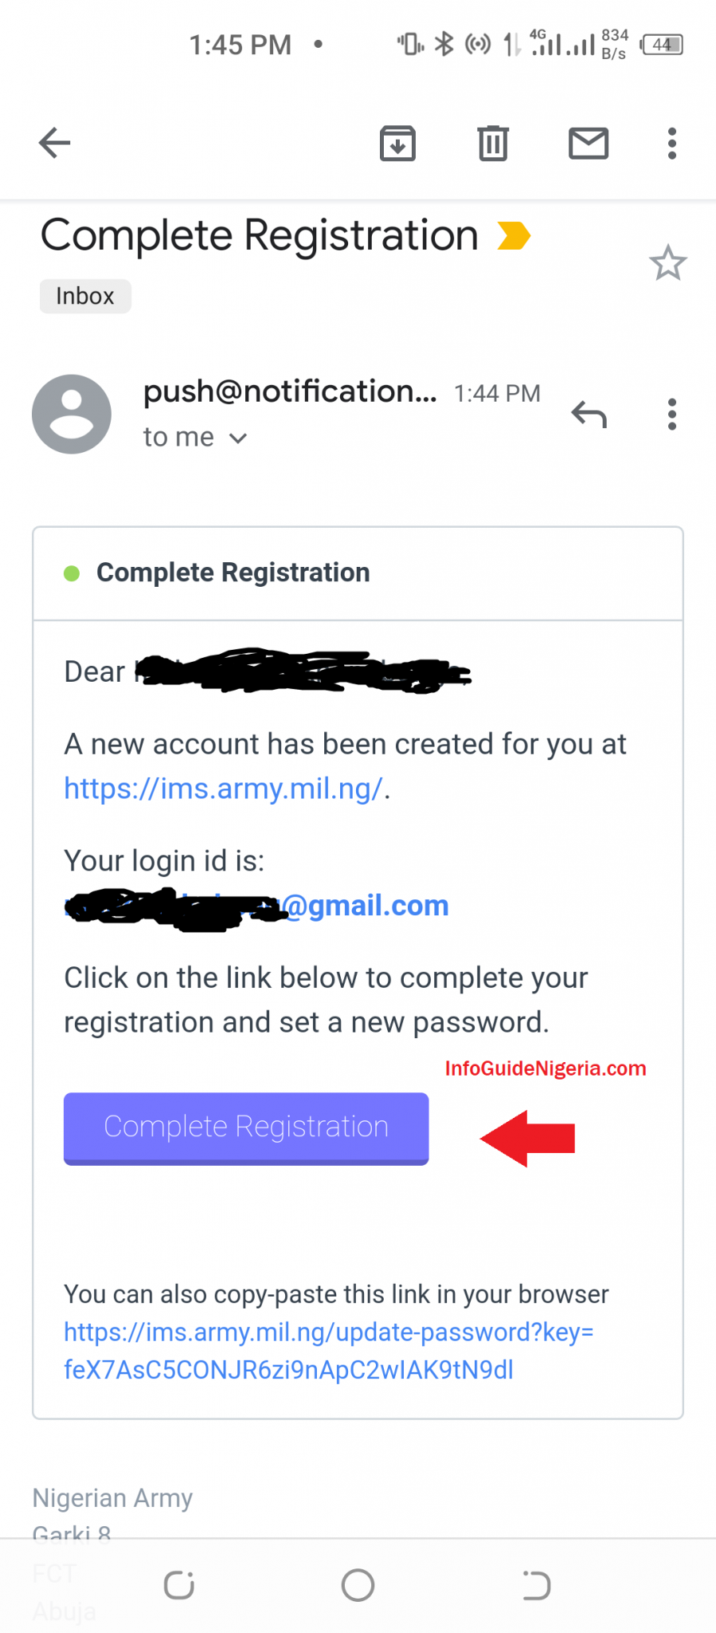Image resolution: width=716 pixels, height=1633 pixels.
Task: Select the Inbox label
Action: 84,296
